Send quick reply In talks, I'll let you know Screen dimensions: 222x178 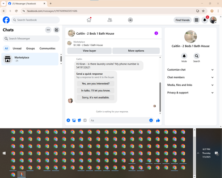tap(95, 90)
